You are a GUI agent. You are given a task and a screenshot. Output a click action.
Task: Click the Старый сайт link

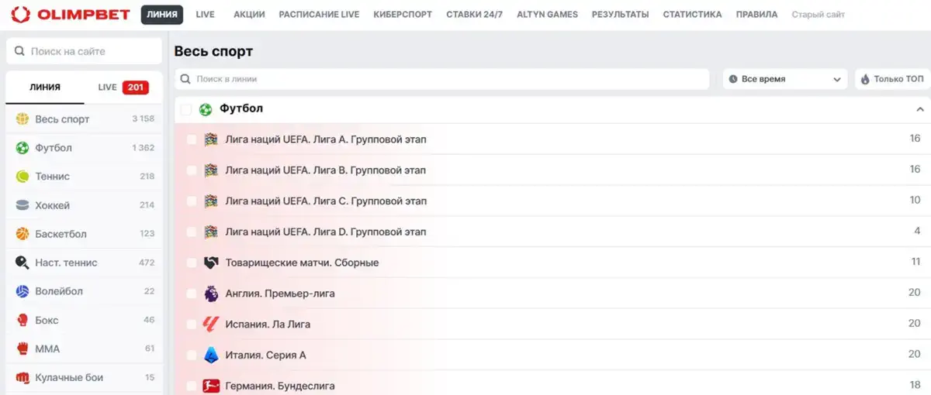pos(819,15)
